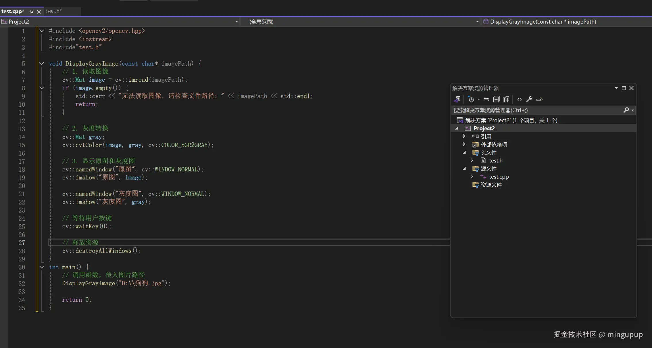Screen dimensions: 652x348
Task: Click test.h file in Solution Explorer
Action: point(495,161)
